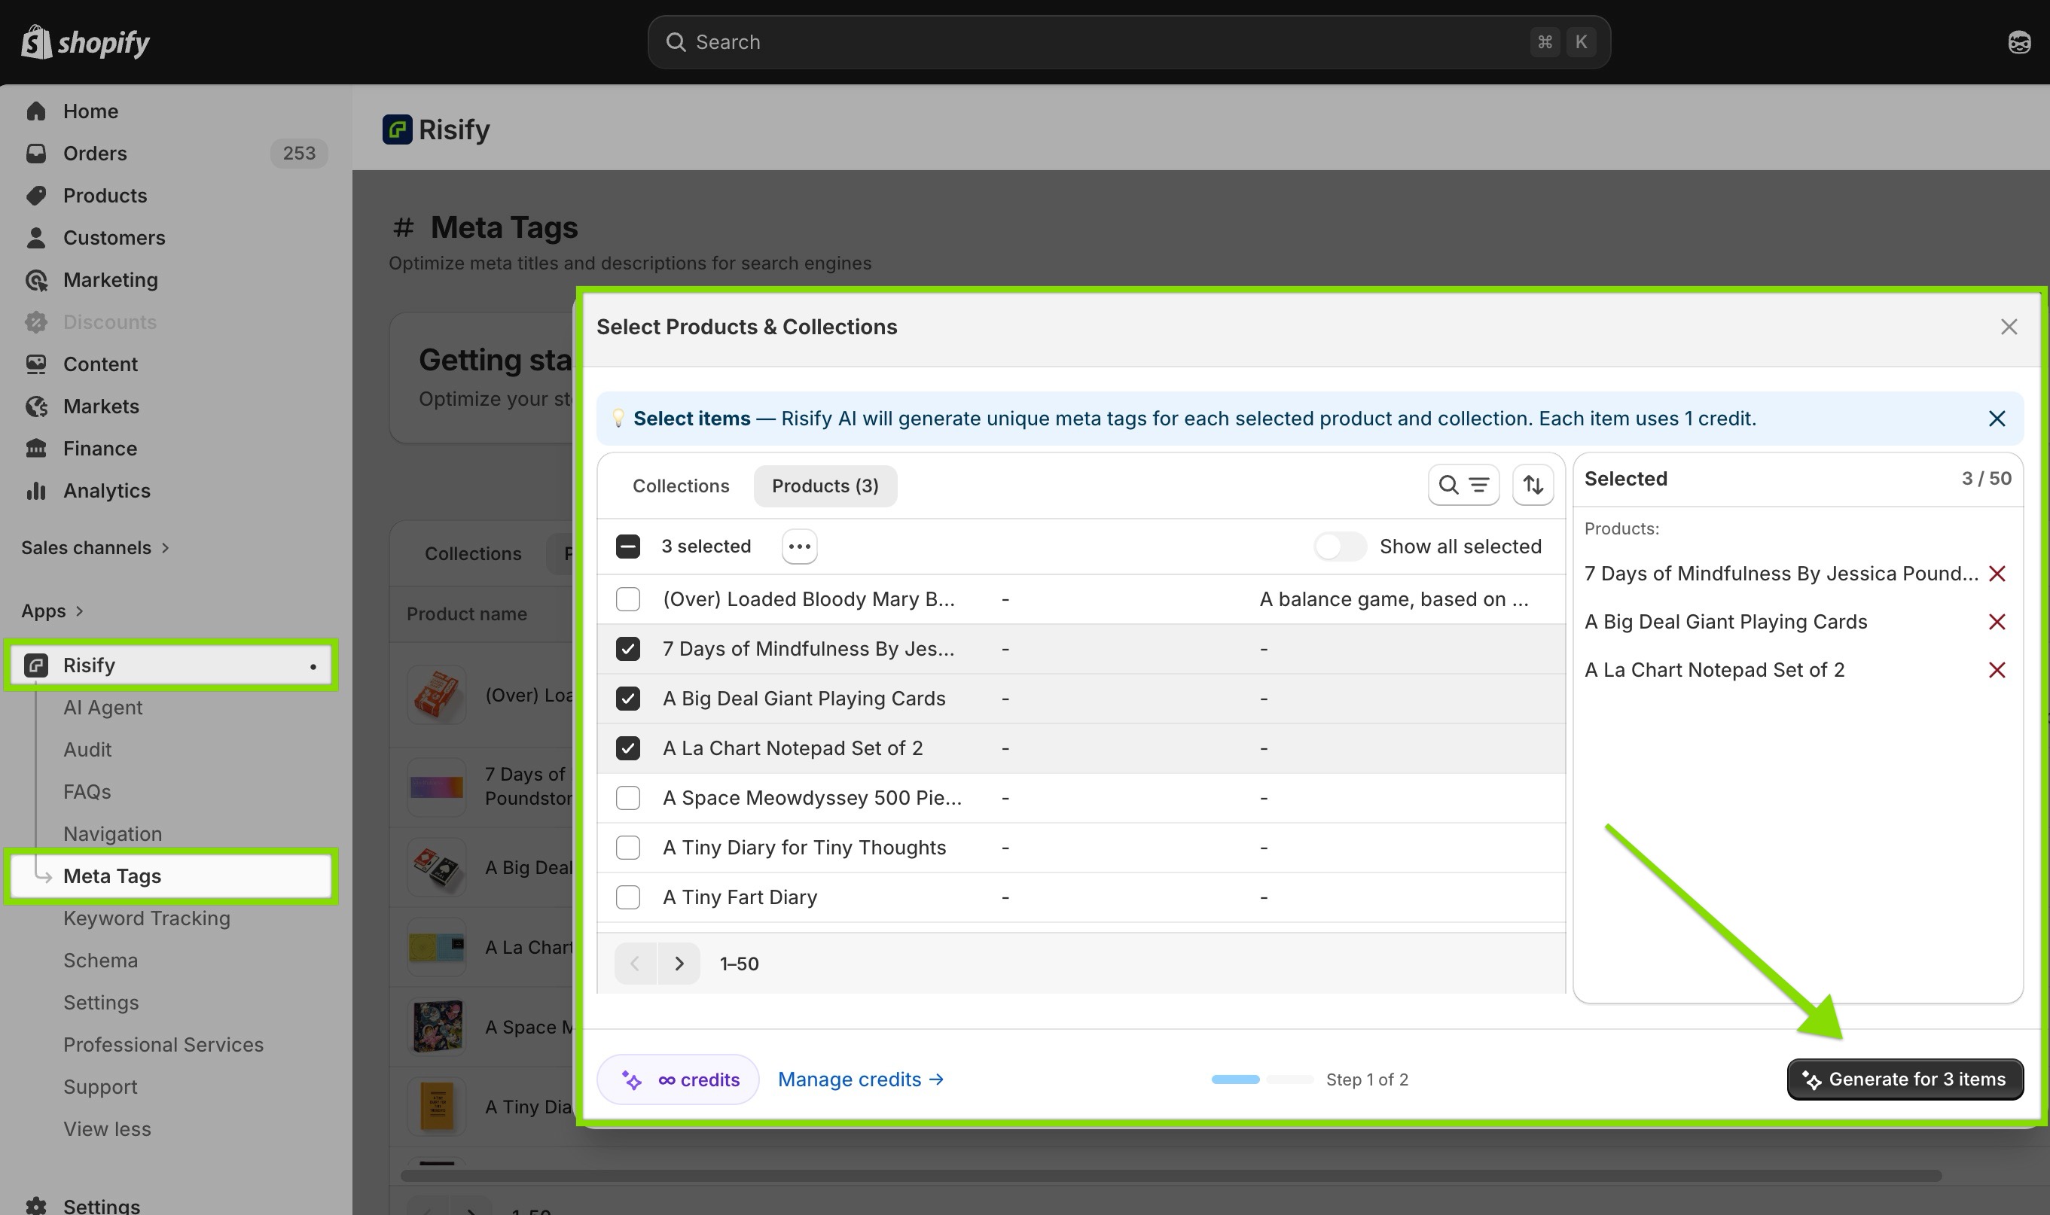The image size is (2050, 1215).
Task: Follow Manage credits link
Action: point(861,1079)
